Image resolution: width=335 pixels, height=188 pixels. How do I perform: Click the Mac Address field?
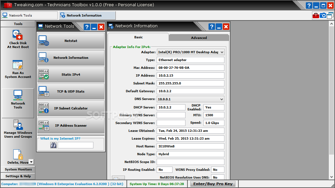(191, 68)
